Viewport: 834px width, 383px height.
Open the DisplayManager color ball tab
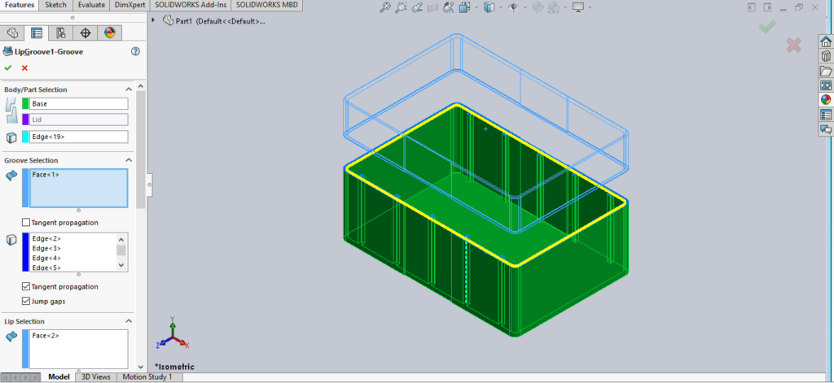[x=109, y=33]
